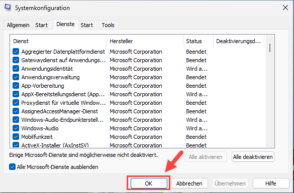Viewport: 294px width, 193px height.
Task: Click the Einige Microsoft-Dienste hint text
Action: [x=83, y=155]
